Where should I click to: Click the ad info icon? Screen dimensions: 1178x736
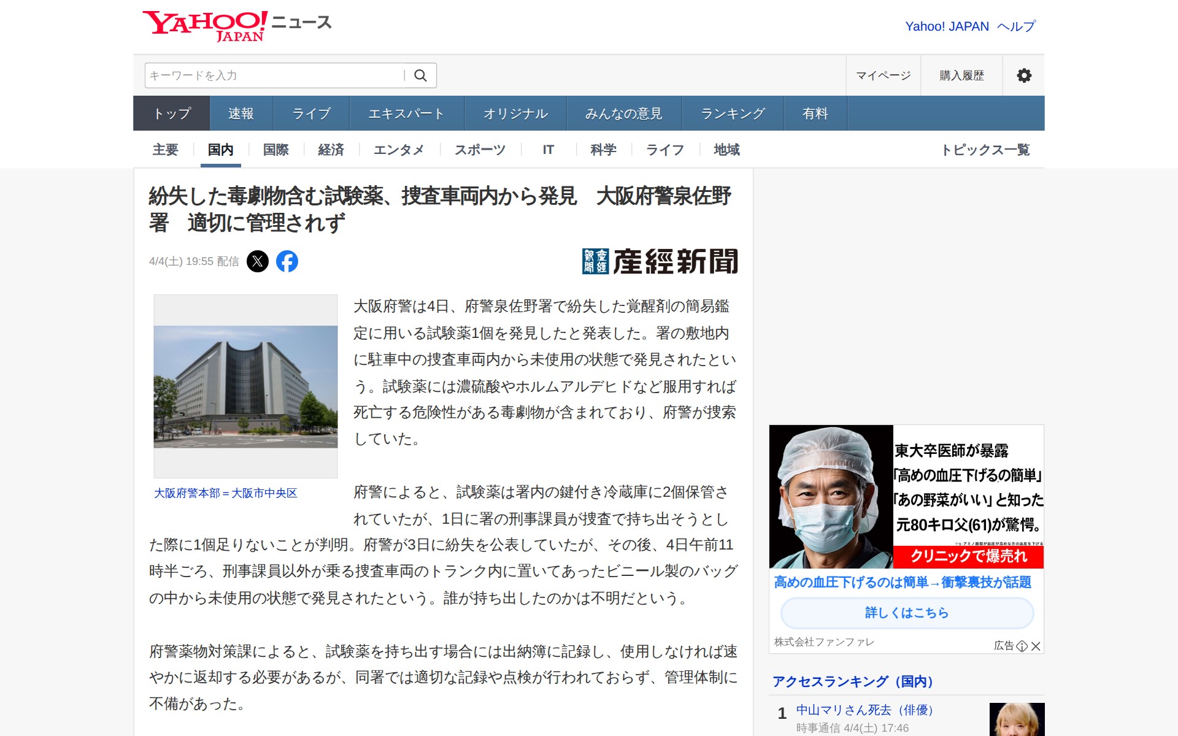click(1022, 646)
